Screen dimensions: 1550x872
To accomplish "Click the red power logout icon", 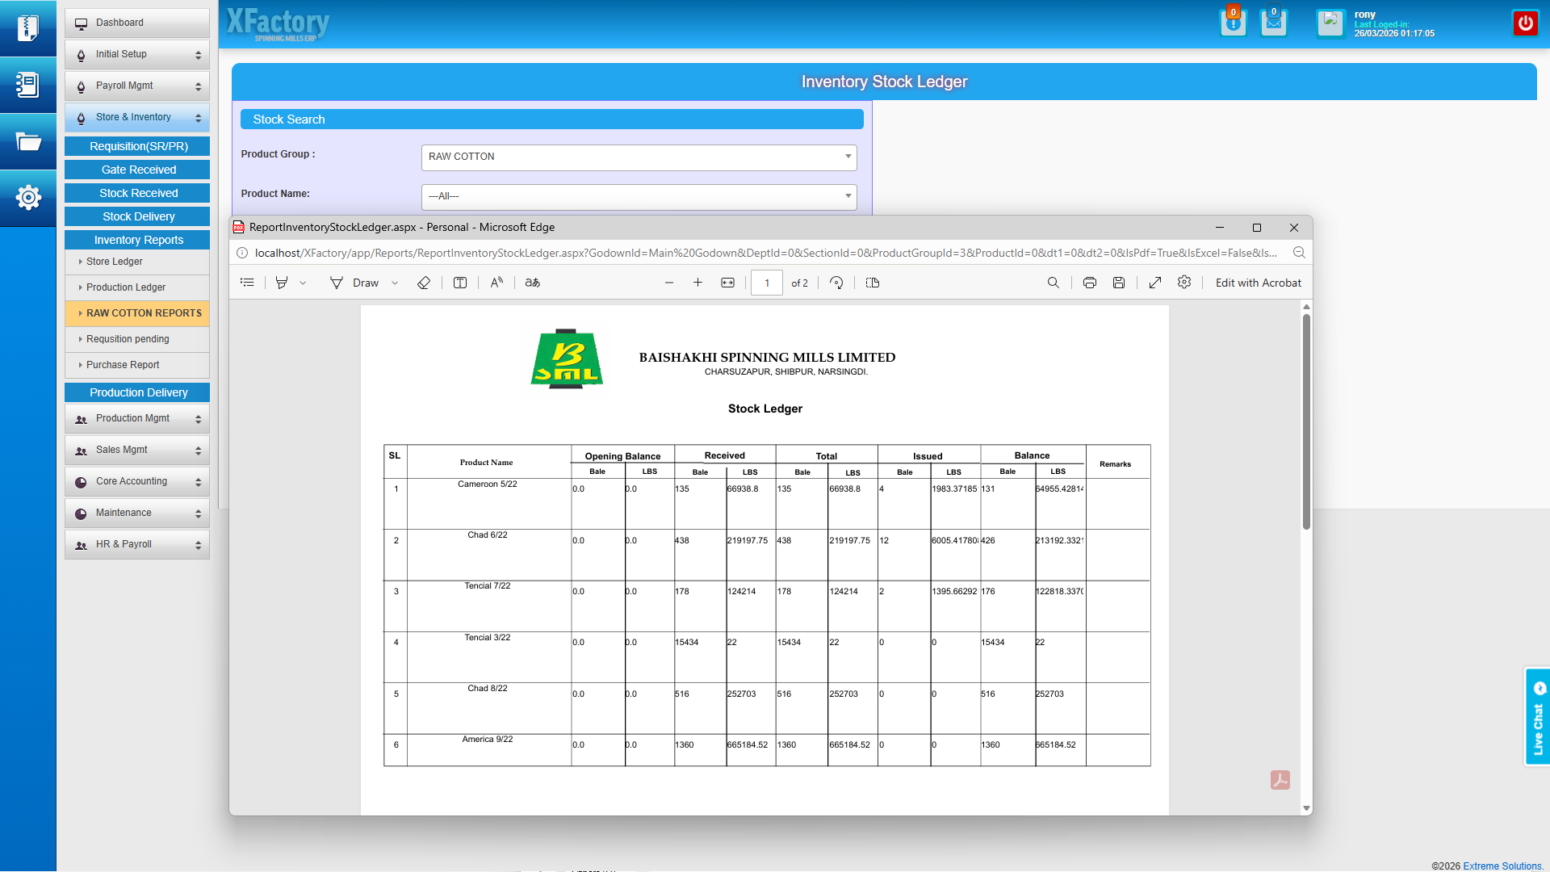I will pyautogui.click(x=1525, y=23).
